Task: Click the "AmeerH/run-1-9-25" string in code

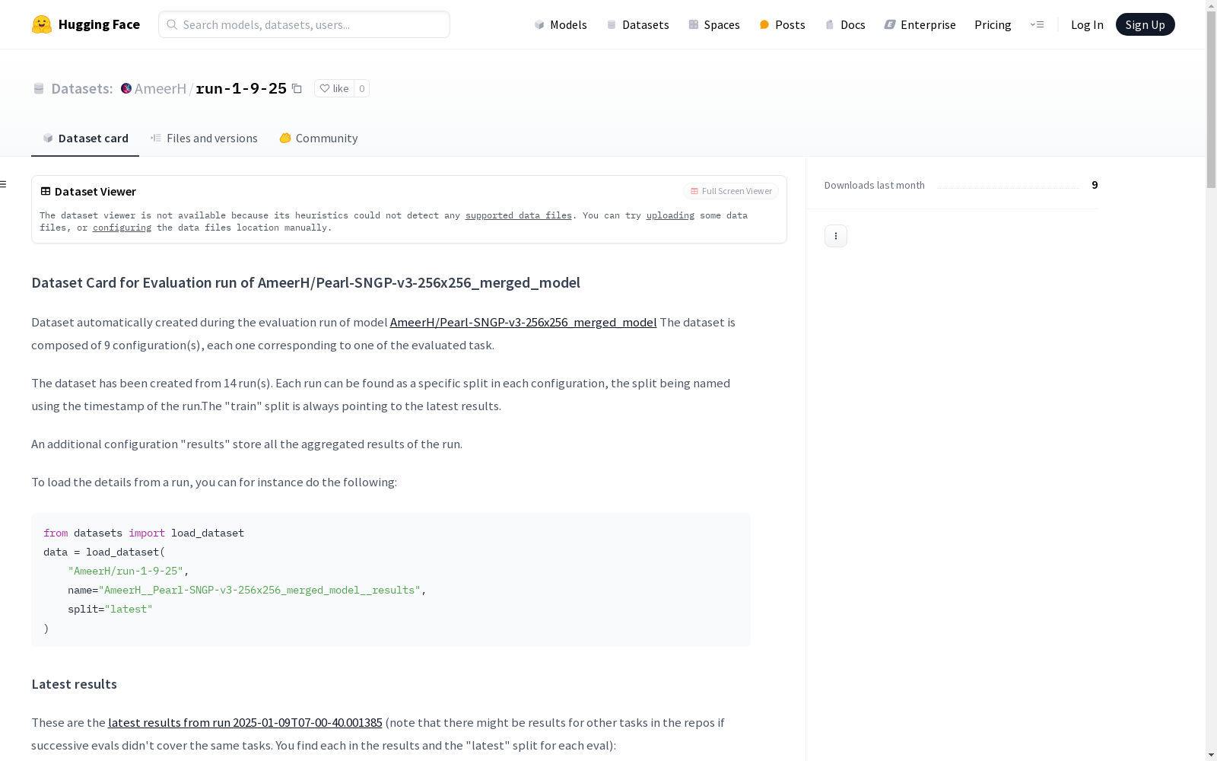Action: [x=126, y=571]
